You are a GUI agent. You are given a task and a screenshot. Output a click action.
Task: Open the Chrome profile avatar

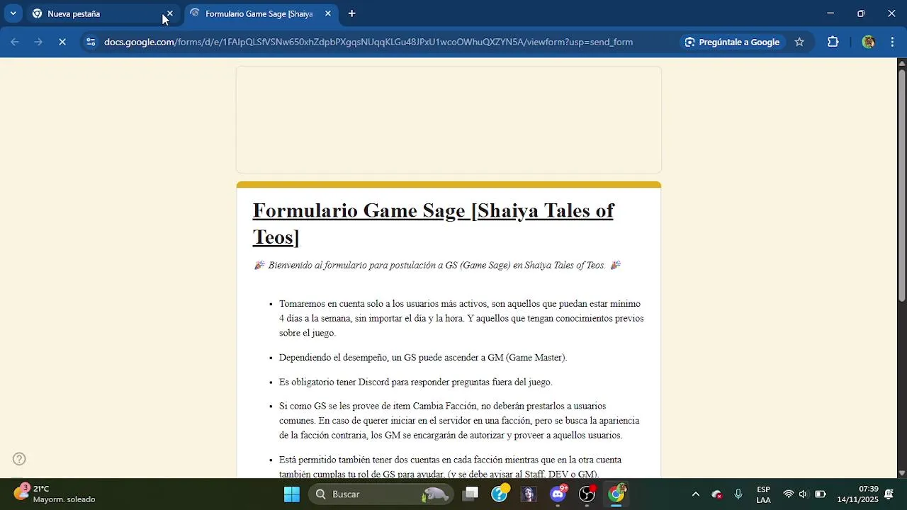point(868,42)
